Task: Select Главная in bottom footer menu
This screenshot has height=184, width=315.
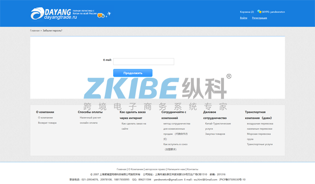Action: (x=122, y=169)
